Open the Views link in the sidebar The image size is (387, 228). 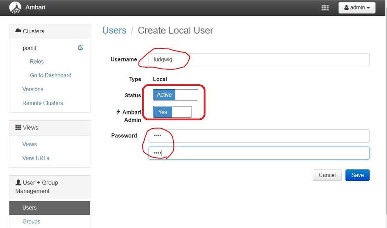(x=29, y=144)
